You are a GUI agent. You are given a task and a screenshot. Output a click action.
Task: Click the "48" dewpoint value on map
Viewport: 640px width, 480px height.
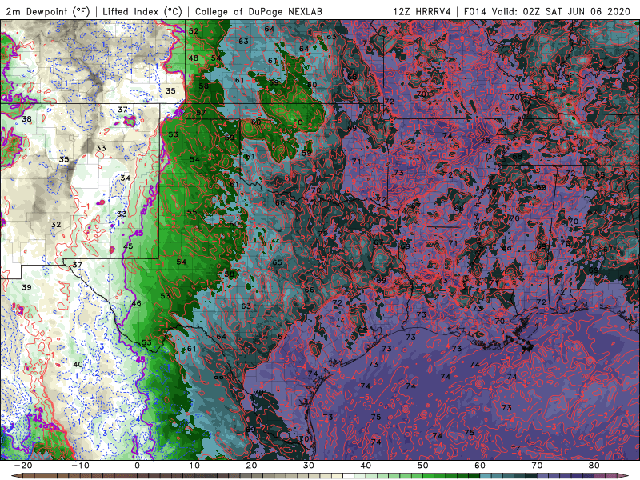click(x=193, y=58)
